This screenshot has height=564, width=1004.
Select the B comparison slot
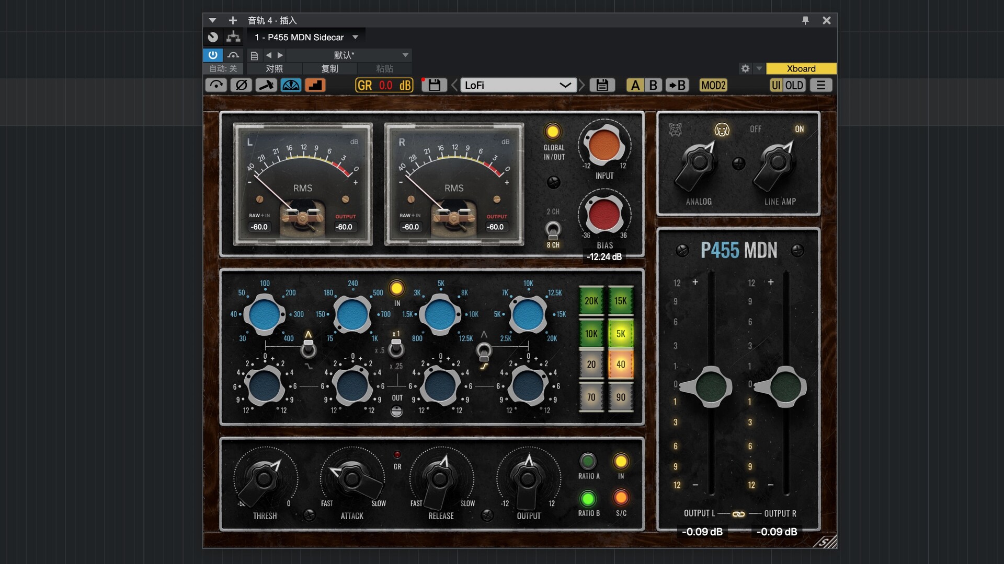(x=653, y=85)
